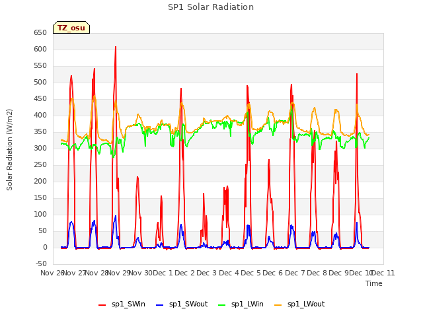Click the highest red SWin peak near 600
The height and width of the screenshot is (317, 423).
pos(116,47)
